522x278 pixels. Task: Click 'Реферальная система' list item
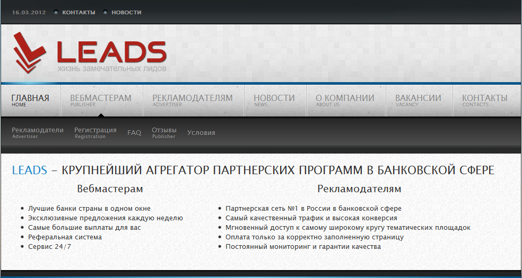tap(65, 237)
